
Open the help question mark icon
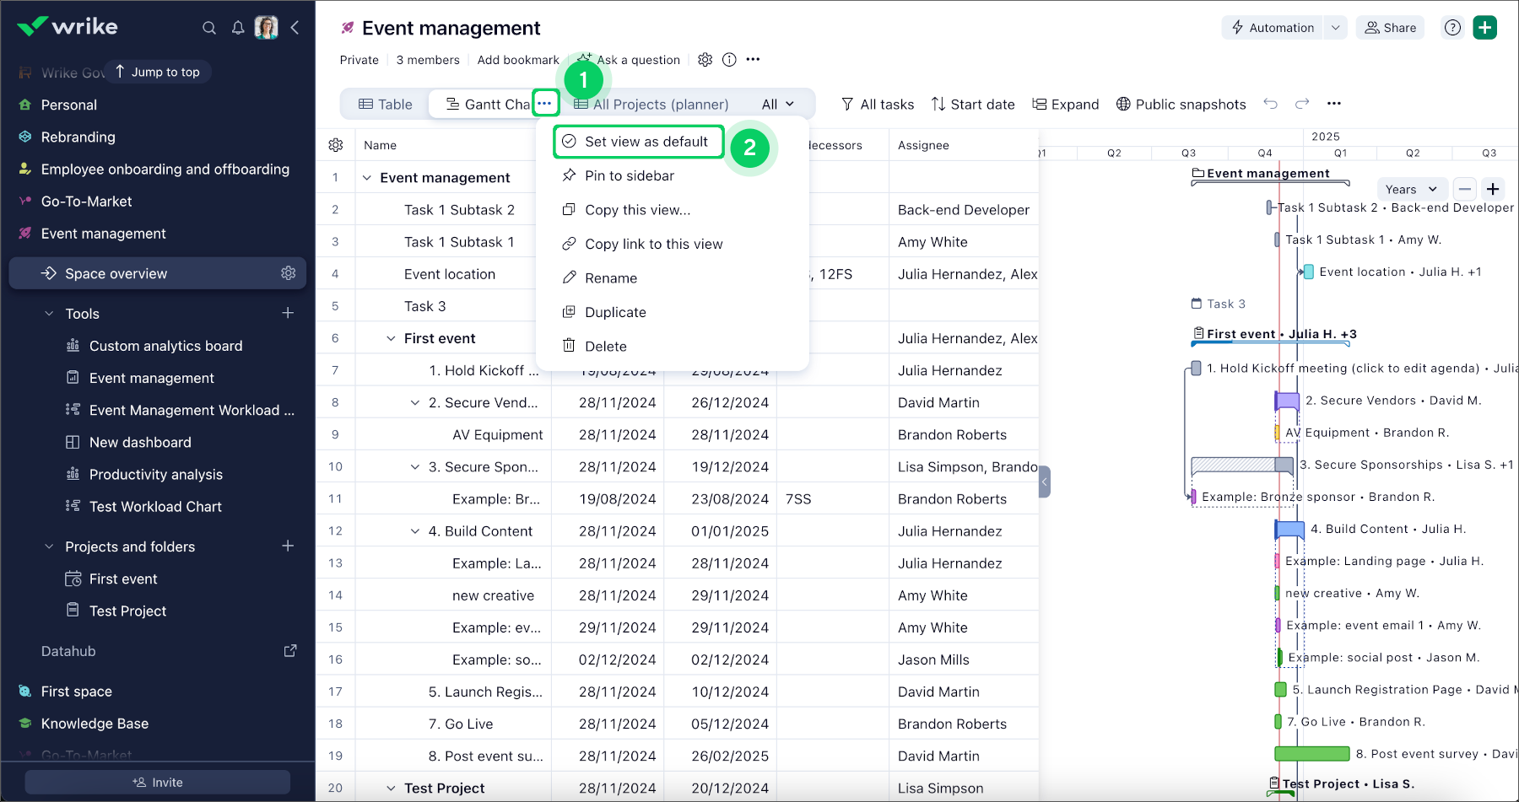click(1452, 28)
